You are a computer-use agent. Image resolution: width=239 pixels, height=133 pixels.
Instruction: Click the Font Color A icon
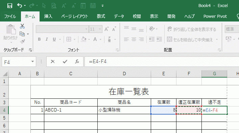(95, 39)
